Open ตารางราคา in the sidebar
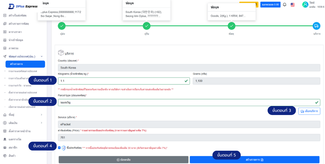Viewport: 325px width, 164px height. click(15, 32)
